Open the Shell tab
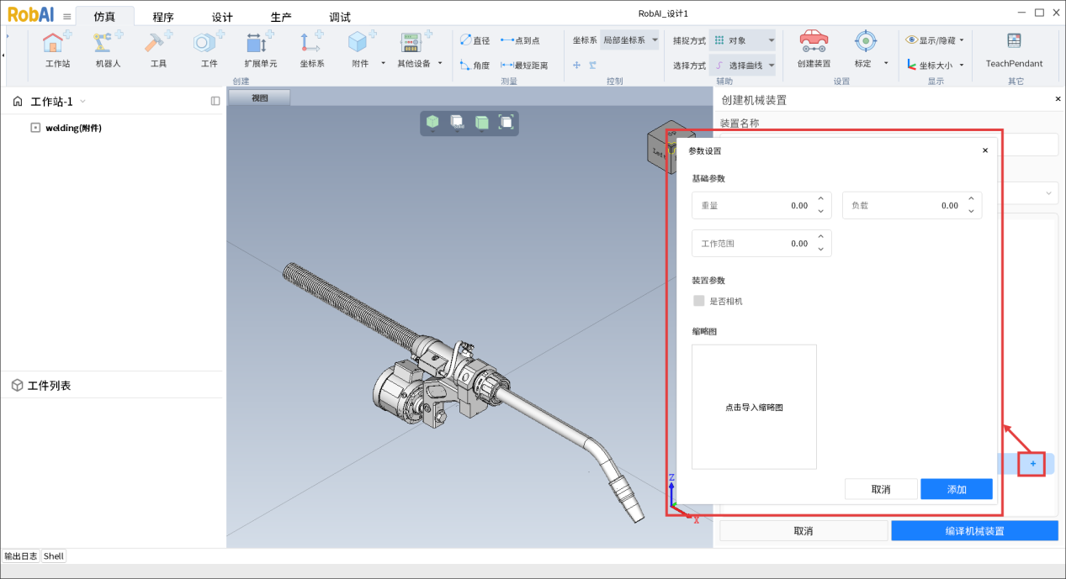The width and height of the screenshot is (1066, 579). coord(54,555)
